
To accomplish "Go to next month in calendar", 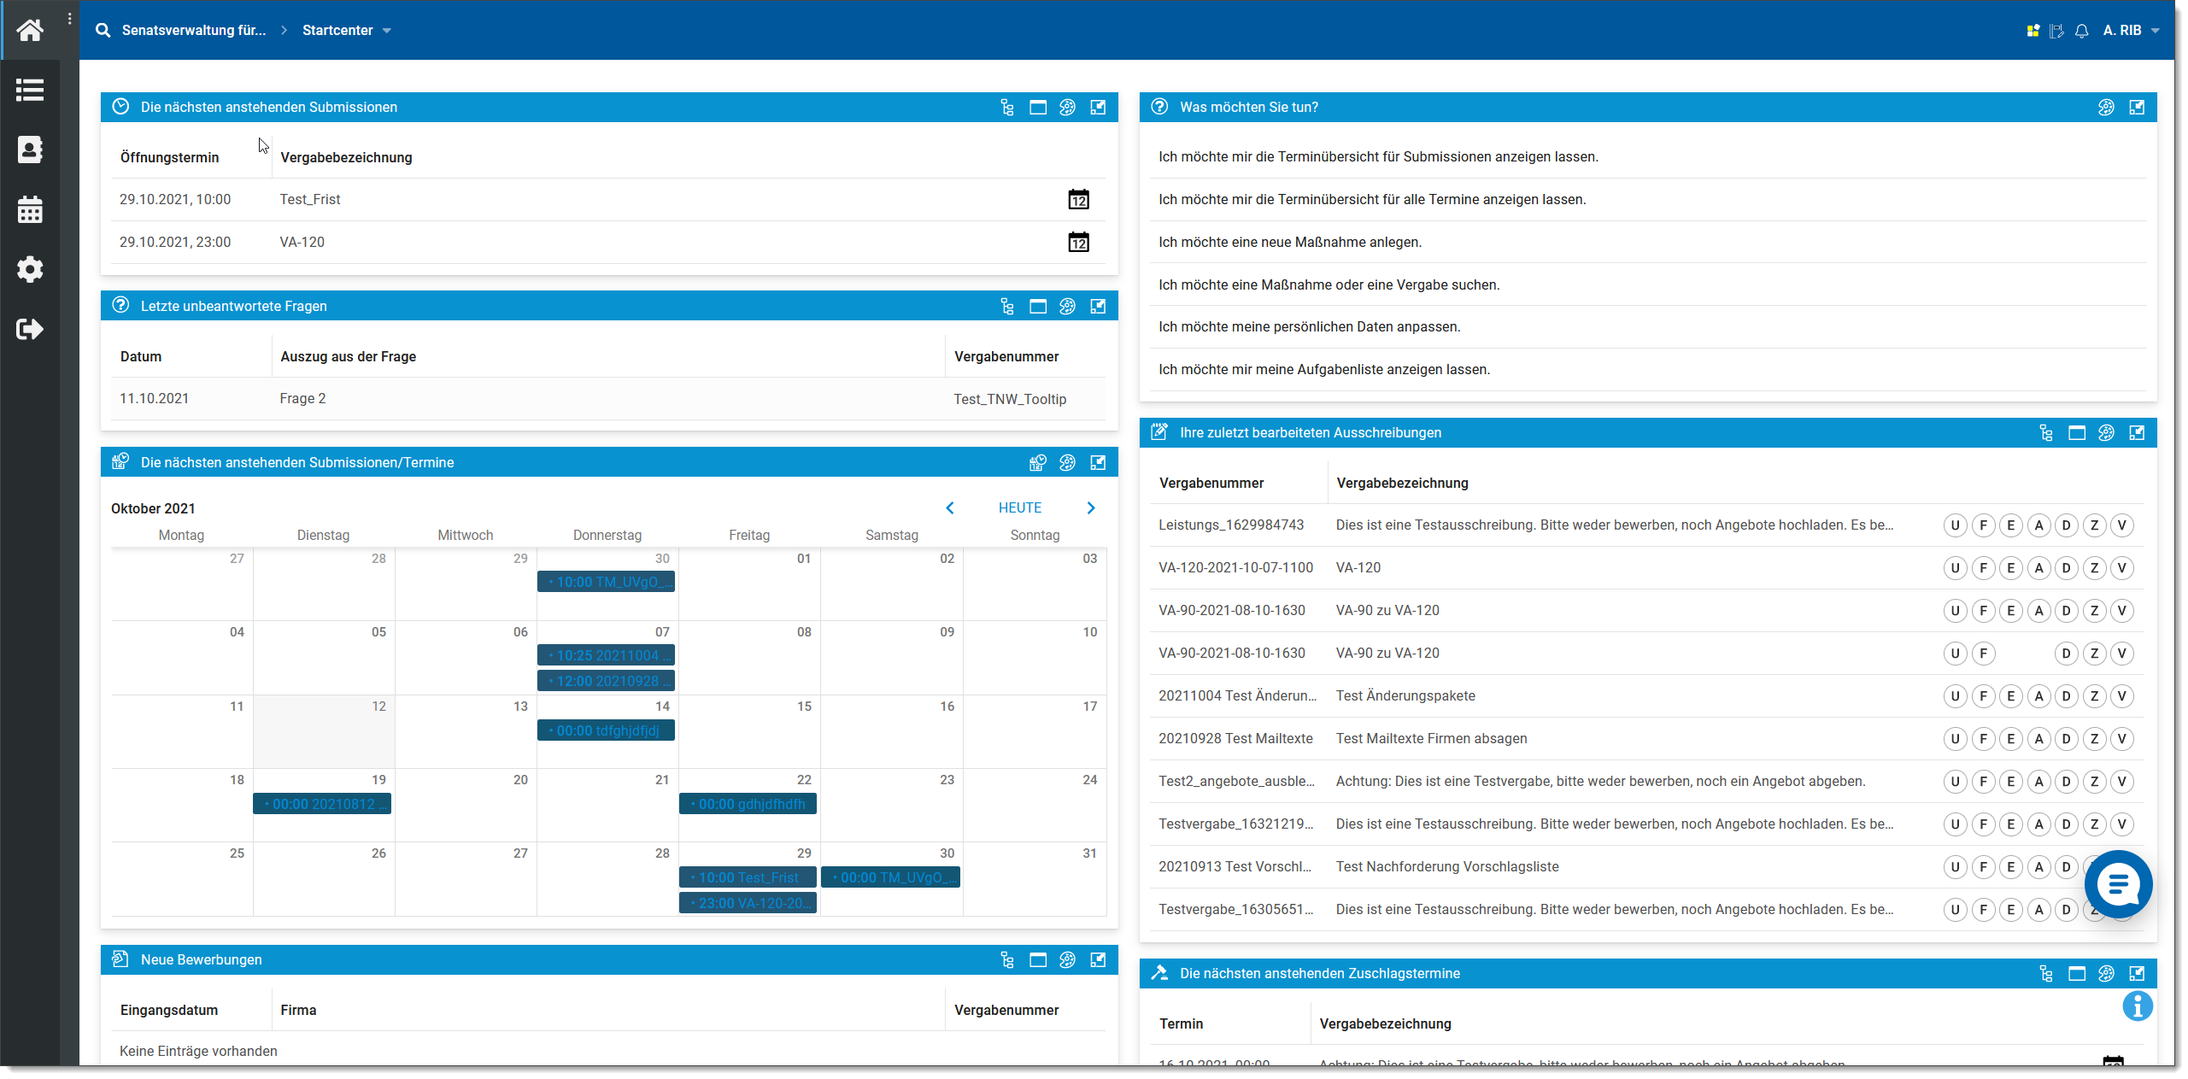I will point(1090,507).
